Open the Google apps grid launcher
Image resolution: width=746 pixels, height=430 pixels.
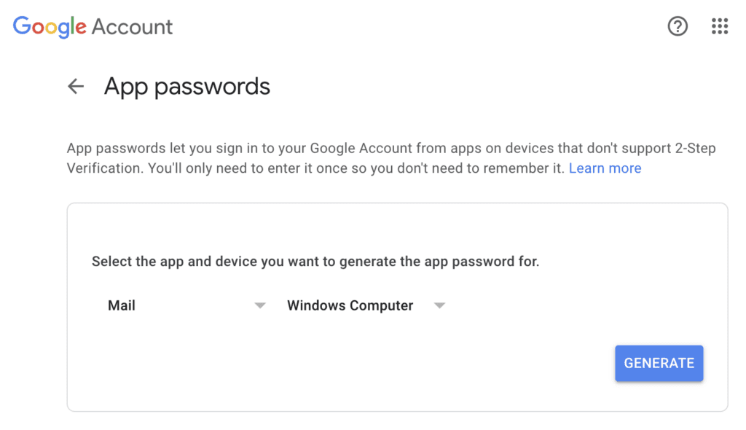tap(720, 27)
